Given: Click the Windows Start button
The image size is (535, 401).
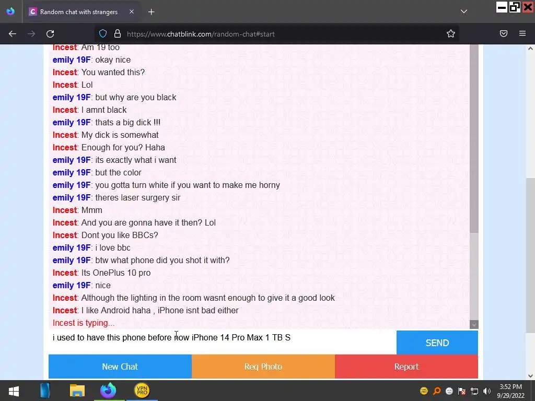Looking at the screenshot, I should click(x=14, y=391).
